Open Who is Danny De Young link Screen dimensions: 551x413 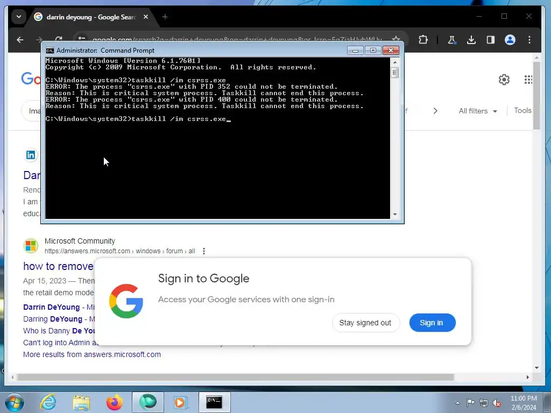pos(59,331)
